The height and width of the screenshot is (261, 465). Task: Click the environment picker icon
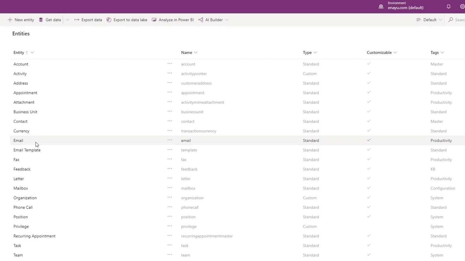coord(381,6)
